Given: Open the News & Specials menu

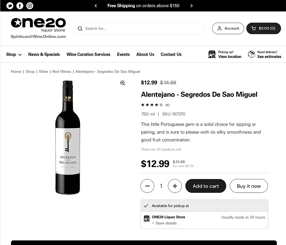Looking at the screenshot, I should (x=44, y=54).
